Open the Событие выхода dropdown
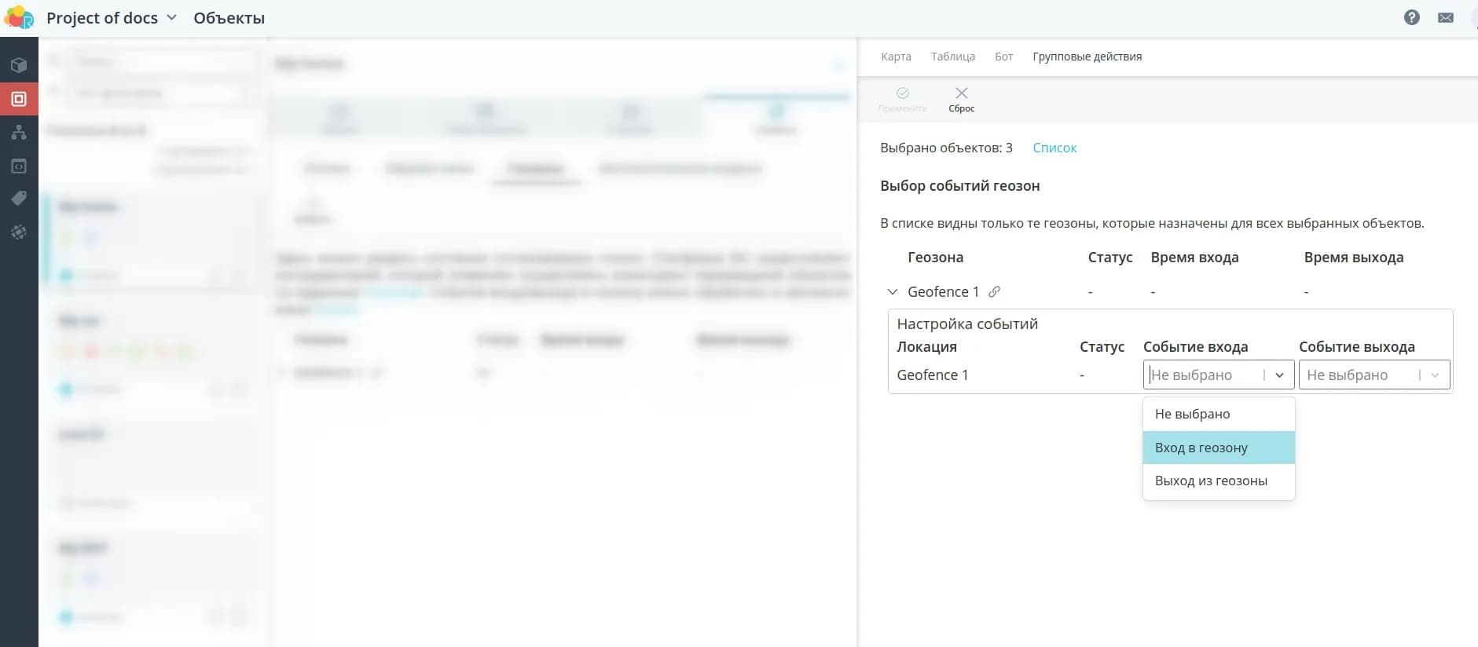Screen dimensions: 1478x647 1373,375
